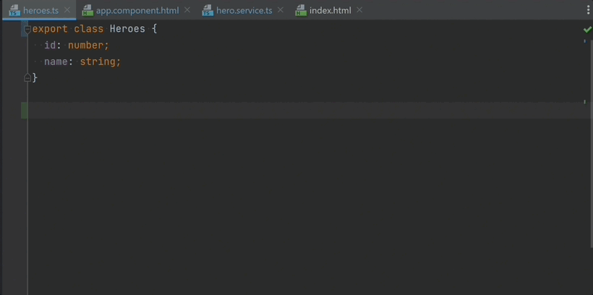This screenshot has width=593, height=295.
Task: Switch to the index.html tab
Action: click(x=330, y=11)
